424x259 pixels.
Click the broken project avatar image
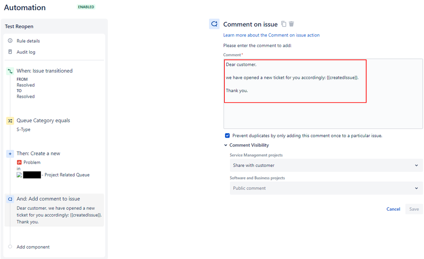(19, 175)
